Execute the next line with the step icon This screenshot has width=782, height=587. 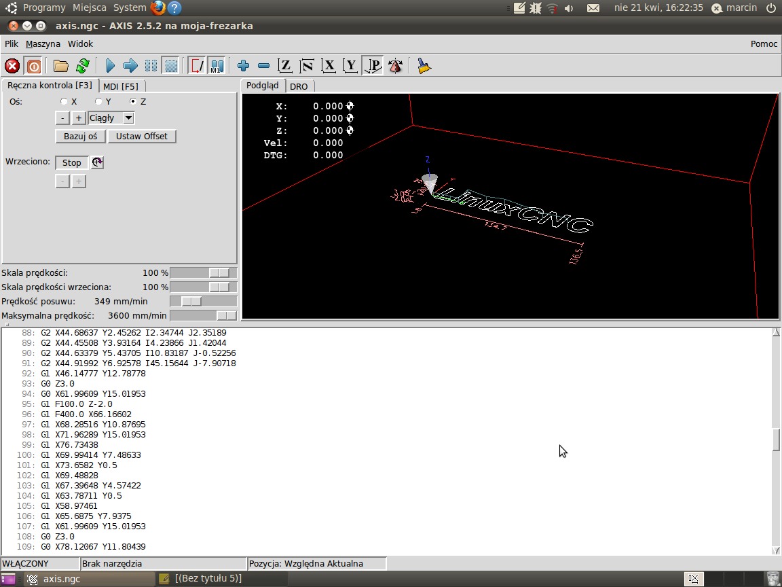130,66
